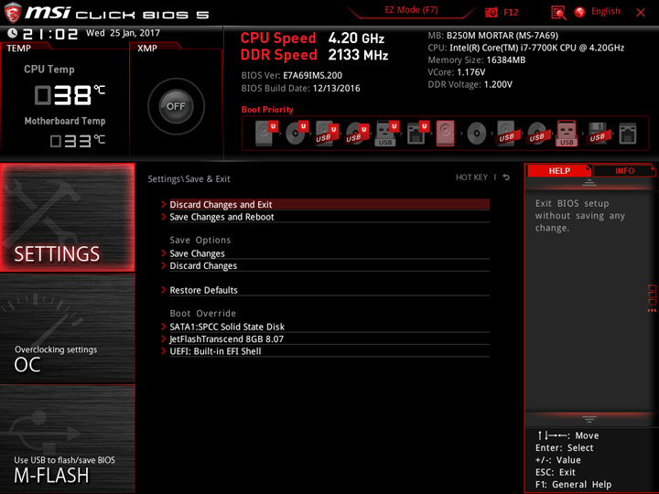The image size is (659, 494).
Task: Click the help panel bottom scroll handle
Action: pyautogui.click(x=589, y=419)
